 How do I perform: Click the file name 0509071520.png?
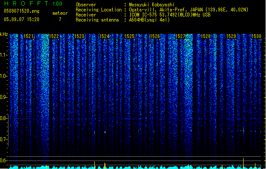tap(22, 11)
